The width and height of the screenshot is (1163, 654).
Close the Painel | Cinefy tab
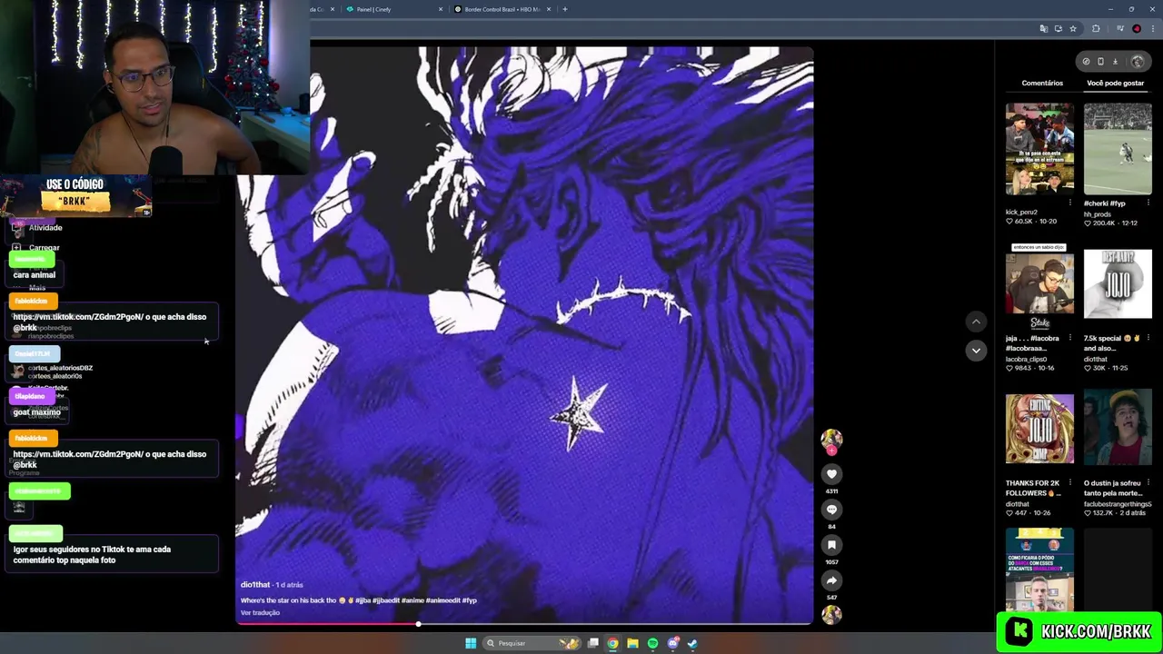coord(441,9)
